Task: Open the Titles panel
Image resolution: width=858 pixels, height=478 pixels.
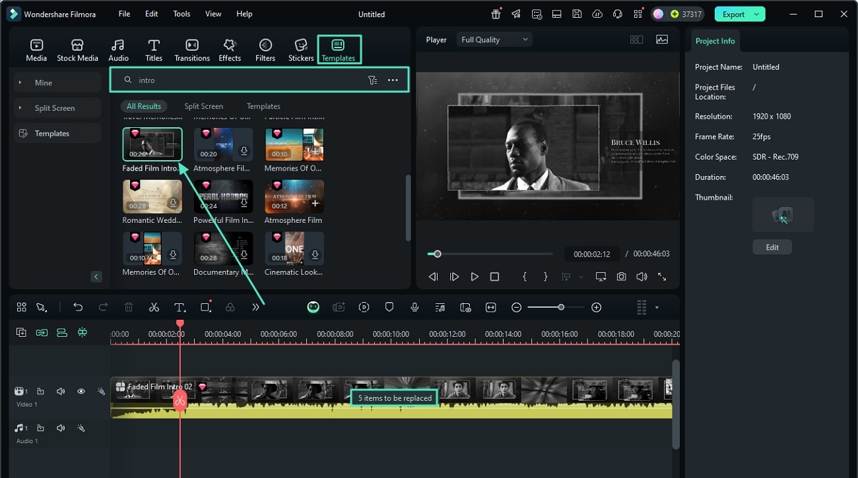Action: 154,50
